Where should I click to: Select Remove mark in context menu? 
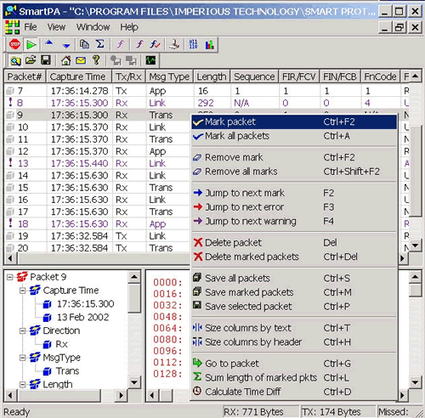(x=294, y=157)
